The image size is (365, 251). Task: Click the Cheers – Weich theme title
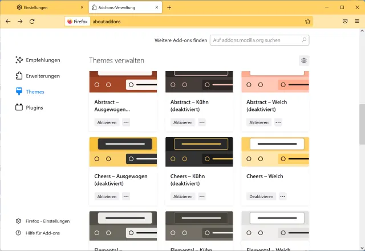point(265,176)
